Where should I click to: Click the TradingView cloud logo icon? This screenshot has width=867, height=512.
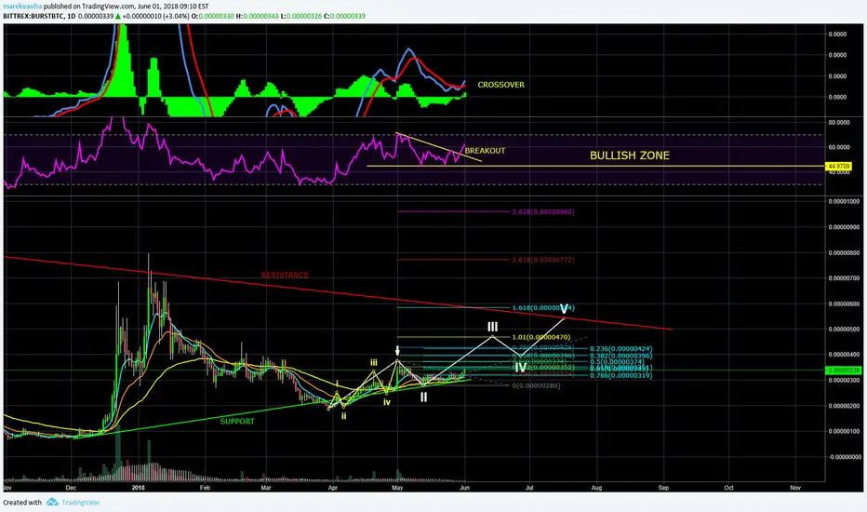point(52,502)
